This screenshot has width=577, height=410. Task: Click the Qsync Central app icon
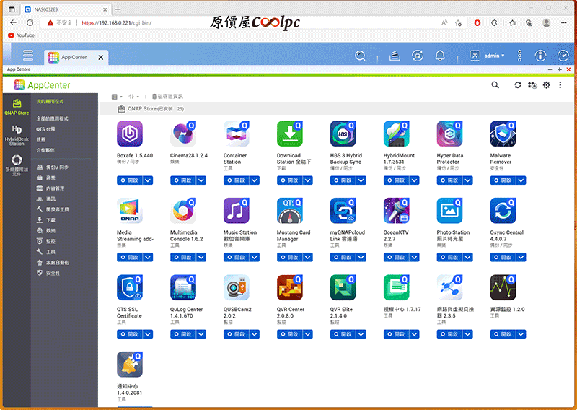[503, 211]
